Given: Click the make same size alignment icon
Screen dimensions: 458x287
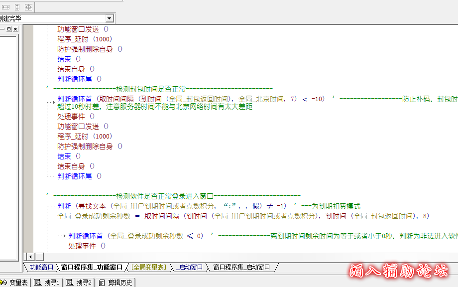Looking at the screenshot, I should [x=28, y=7].
